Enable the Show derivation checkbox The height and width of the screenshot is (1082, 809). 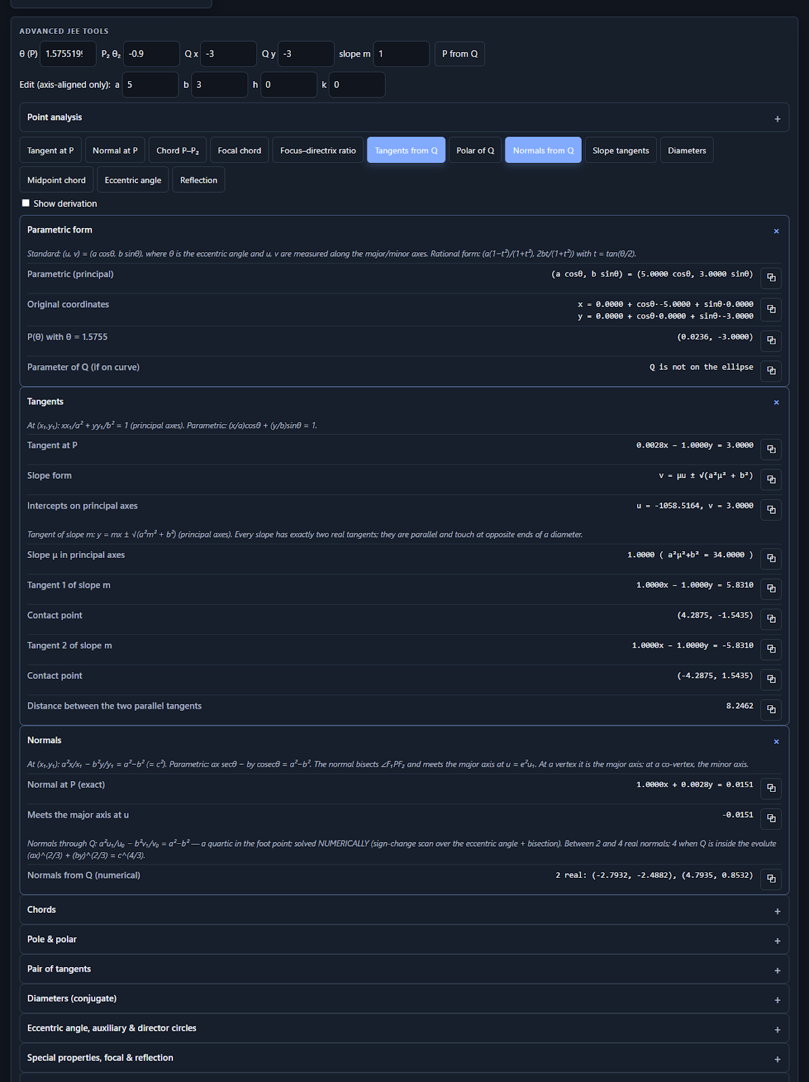[26, 203]
